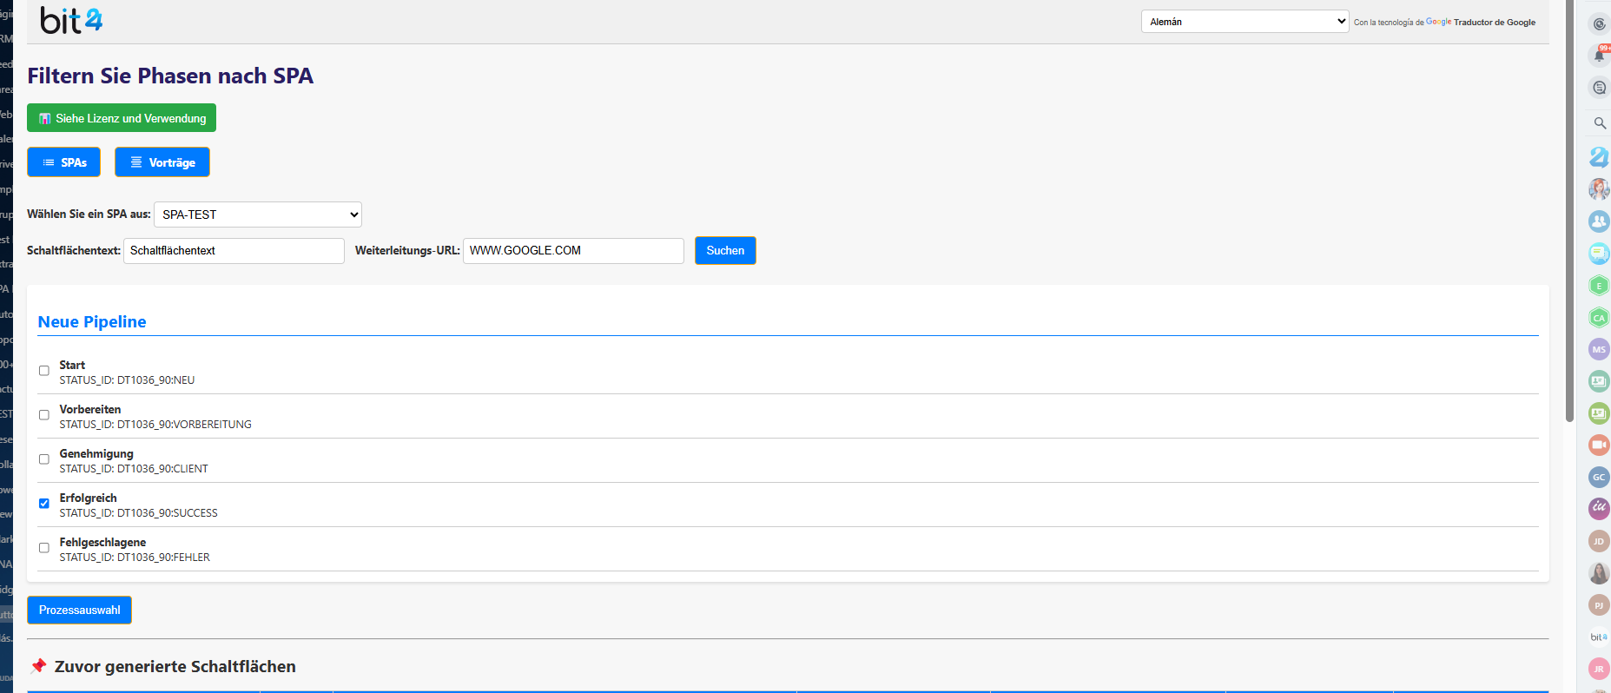Switch to the Vorträge tab button
Viewport: 1611px width, 693px height.
(162, 162)
